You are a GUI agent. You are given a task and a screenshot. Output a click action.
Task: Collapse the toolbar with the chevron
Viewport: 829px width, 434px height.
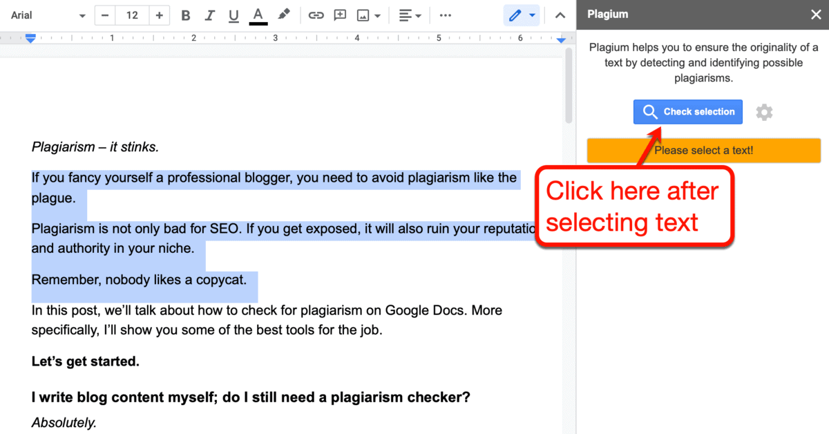[560, 15]
